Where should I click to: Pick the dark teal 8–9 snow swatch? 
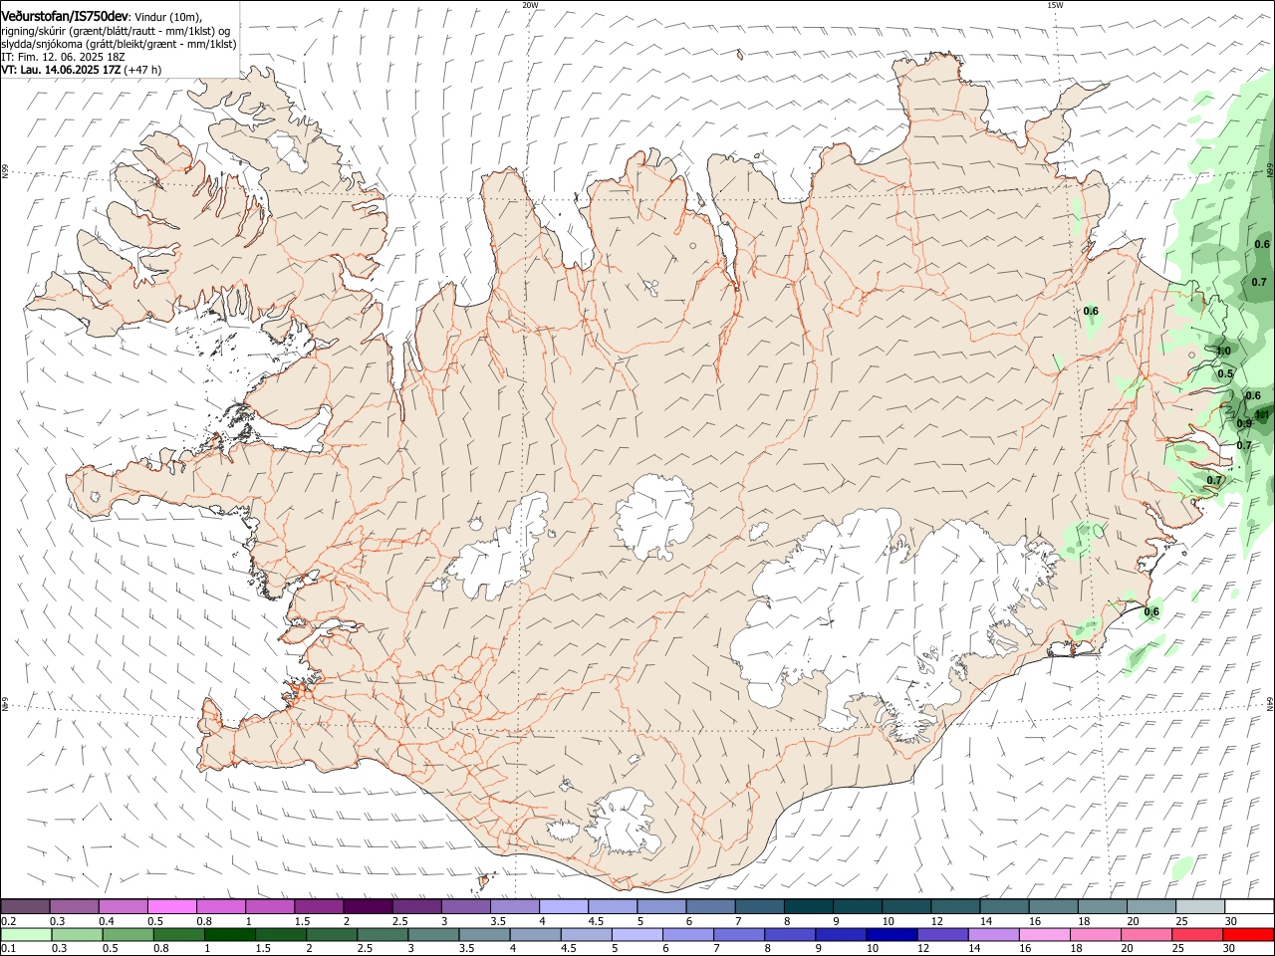tap(809, 906)
